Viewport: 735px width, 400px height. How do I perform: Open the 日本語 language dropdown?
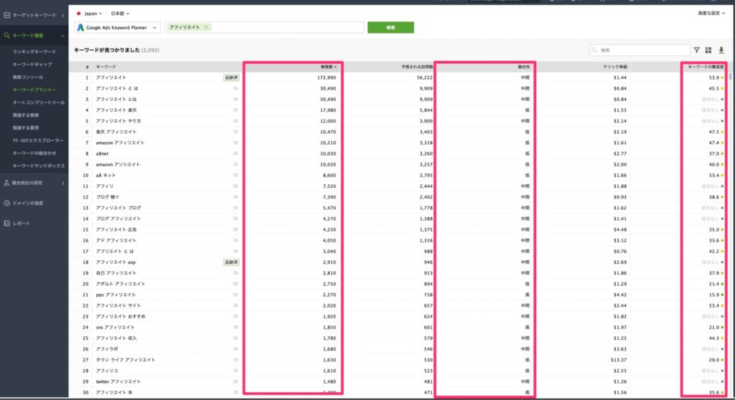(120, 14)
